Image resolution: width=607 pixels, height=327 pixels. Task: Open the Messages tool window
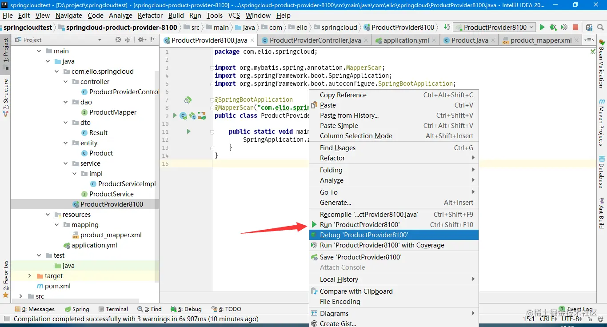pyautogui.click(x=35, y=309)
